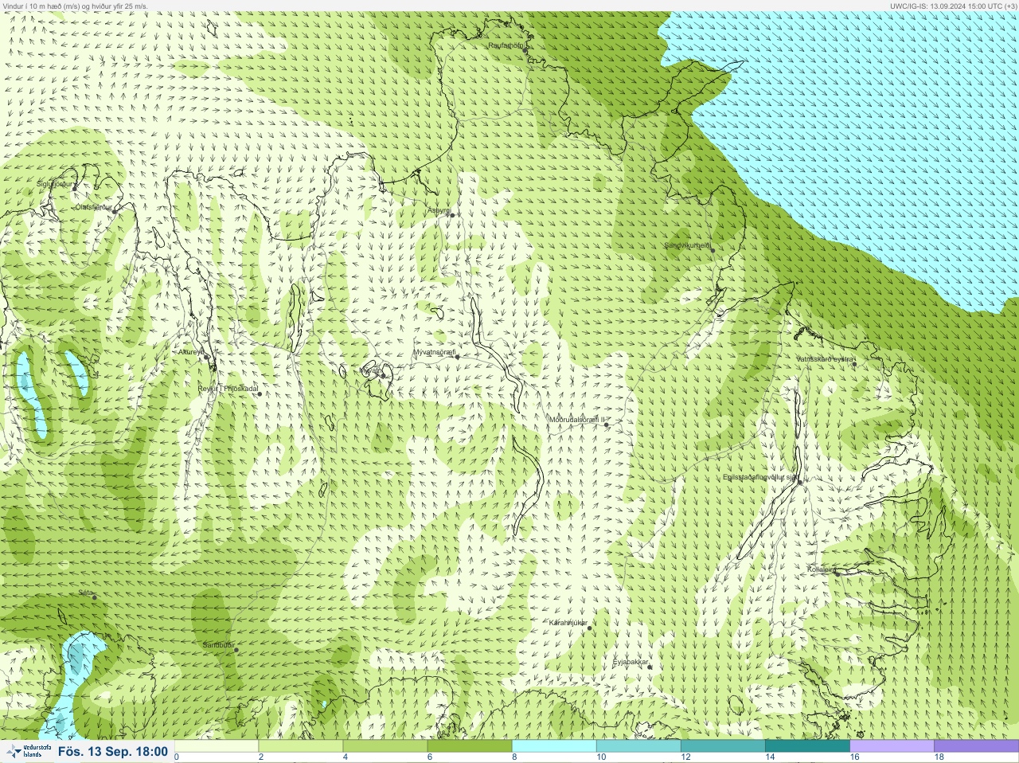Select the Eyjabakkar station marker
The image size is (1019, 763).
click(650, 666)
